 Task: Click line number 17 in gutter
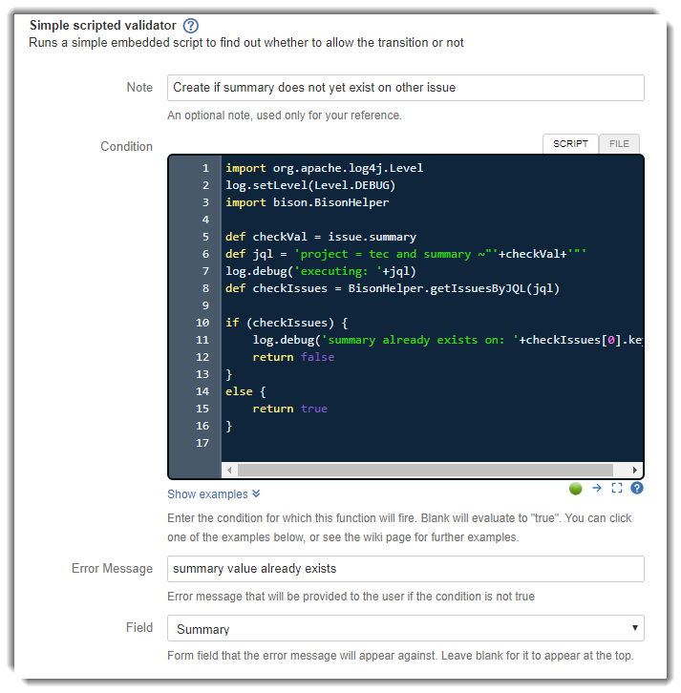click(x=202, y=443)
